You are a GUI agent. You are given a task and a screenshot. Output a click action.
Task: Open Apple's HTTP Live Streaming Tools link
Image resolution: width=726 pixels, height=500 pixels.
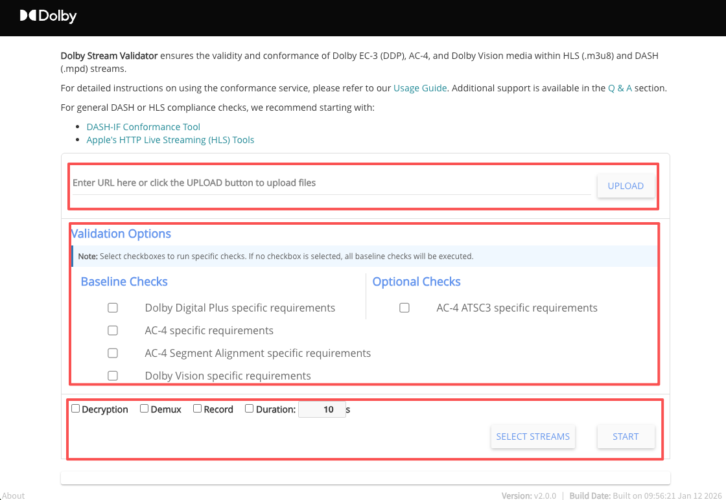(170, 140)
